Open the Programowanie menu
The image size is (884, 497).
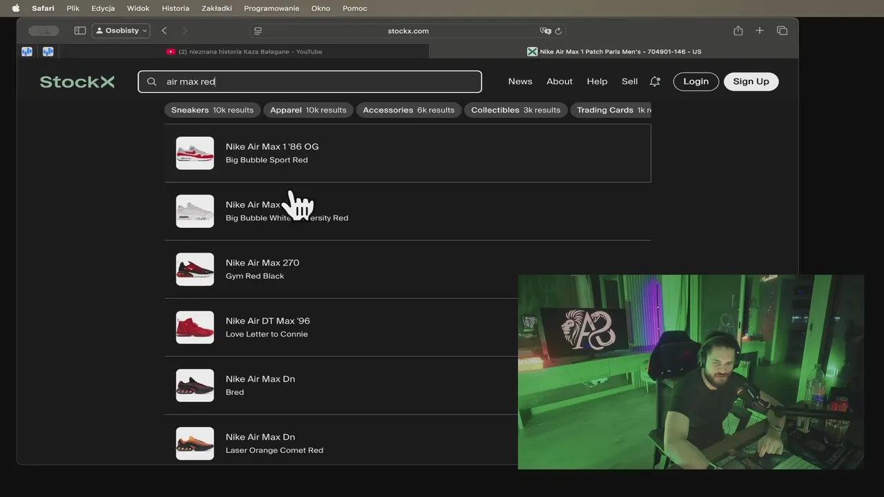[x=271, y=8]
